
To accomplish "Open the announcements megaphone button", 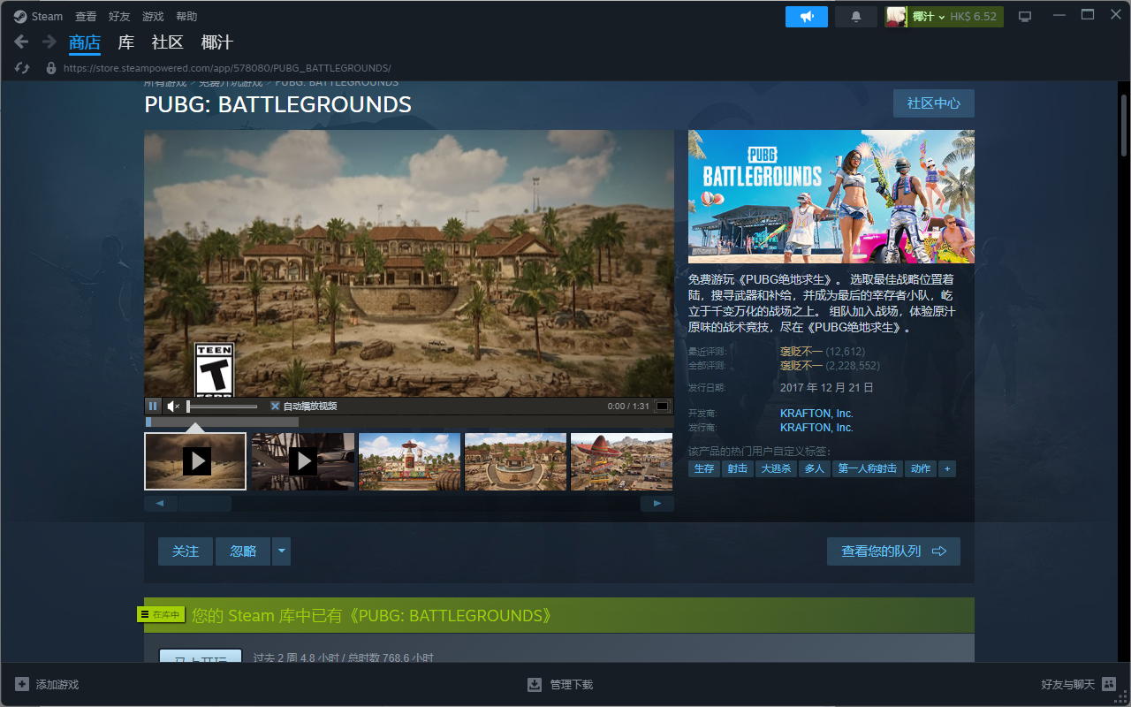I will [807, 17].
